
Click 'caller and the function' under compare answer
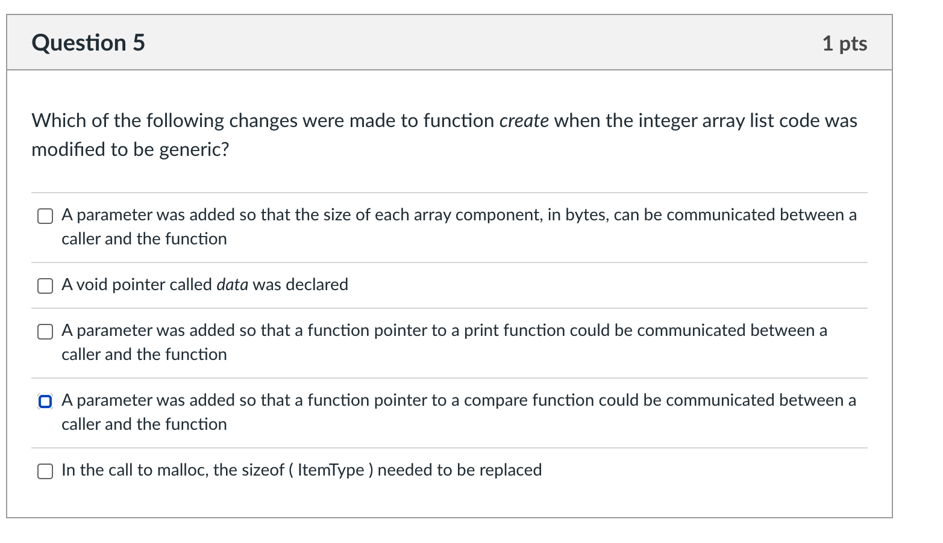coord(144,424)
